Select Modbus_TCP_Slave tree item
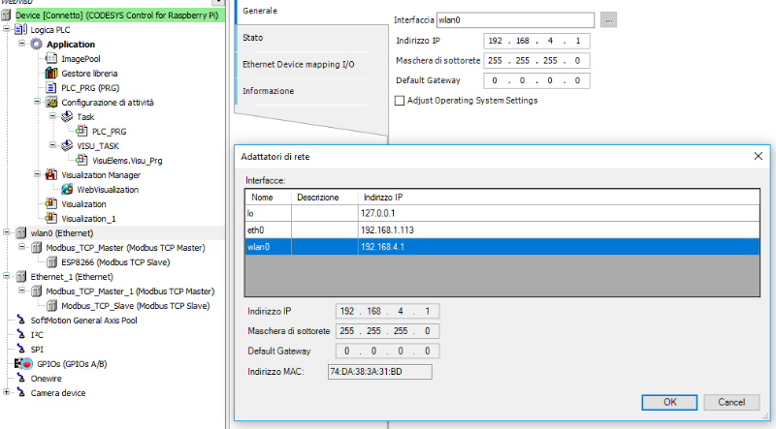 pyautogui.click(x=135, y=306)
